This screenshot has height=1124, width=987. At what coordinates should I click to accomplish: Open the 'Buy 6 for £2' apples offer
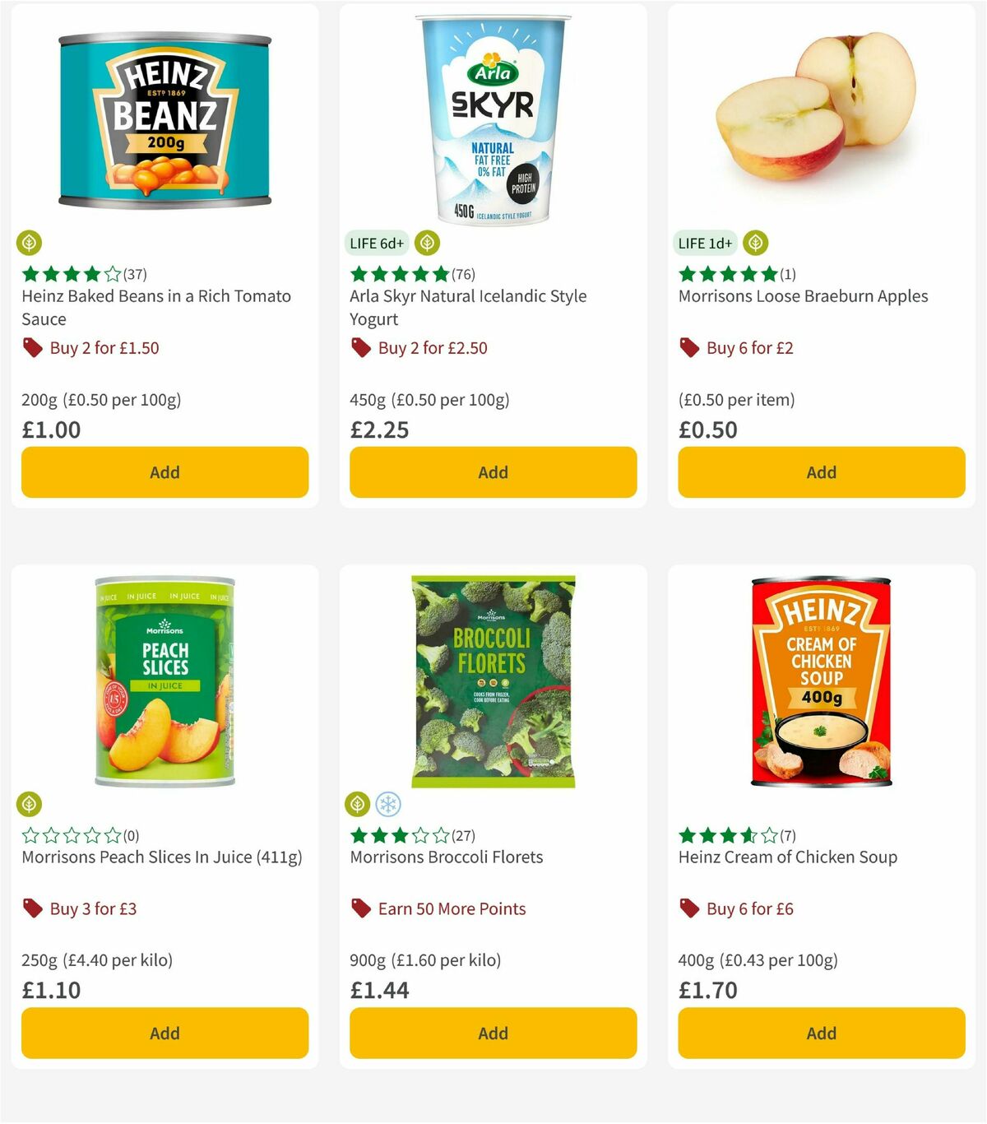[x=749, y=348]
